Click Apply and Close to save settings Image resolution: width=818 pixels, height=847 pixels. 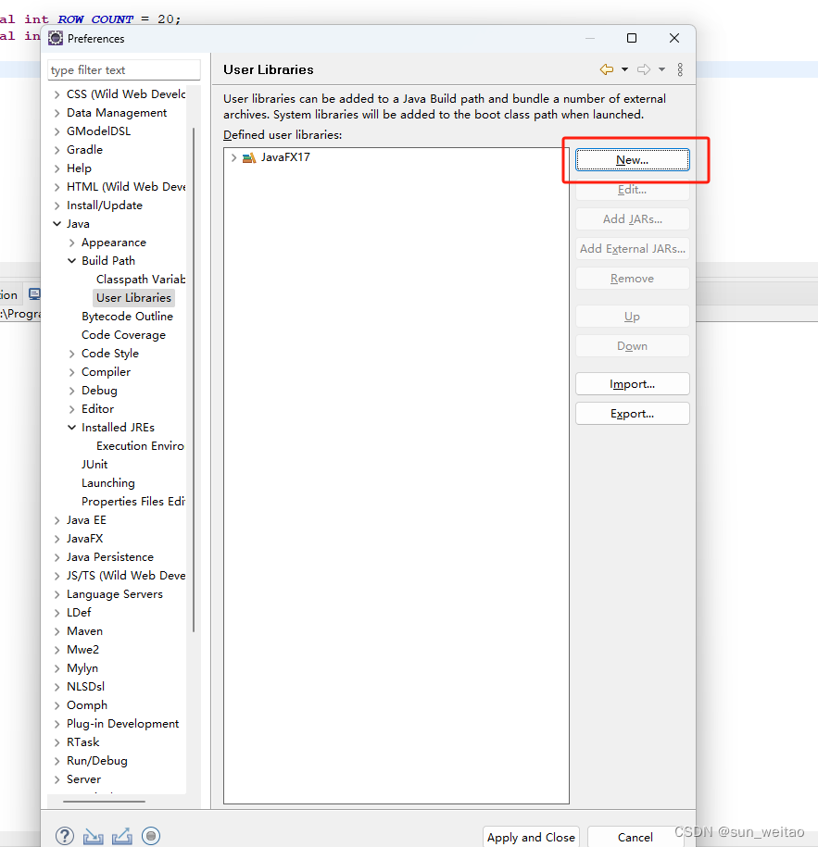pyautogui.click(x=531, y=837)
